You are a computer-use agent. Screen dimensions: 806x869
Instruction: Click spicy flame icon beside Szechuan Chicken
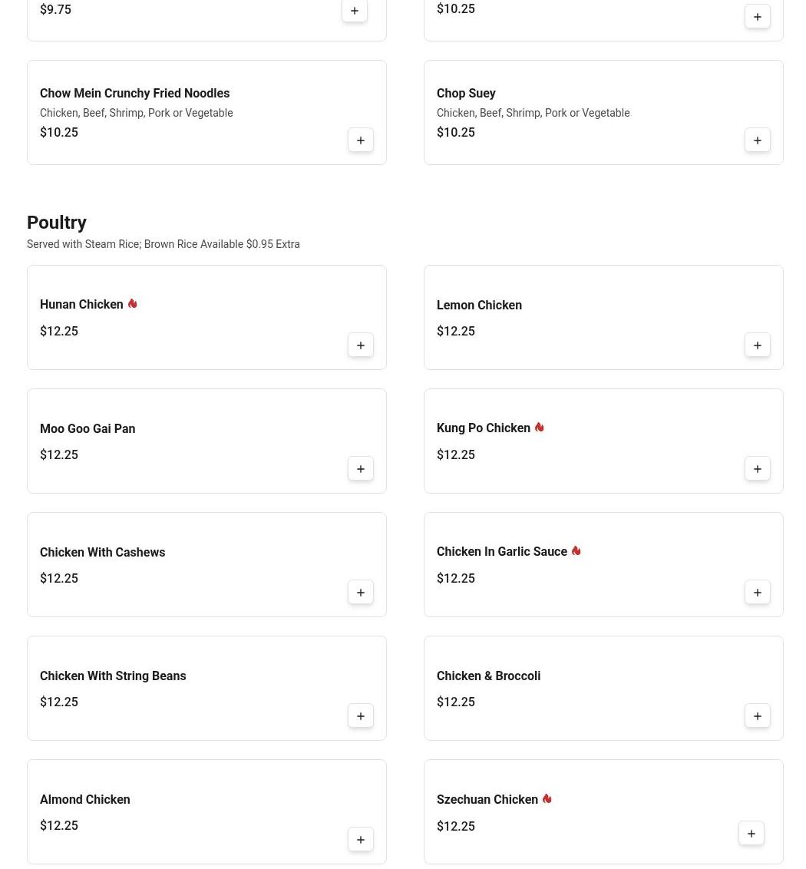[547, 799]
